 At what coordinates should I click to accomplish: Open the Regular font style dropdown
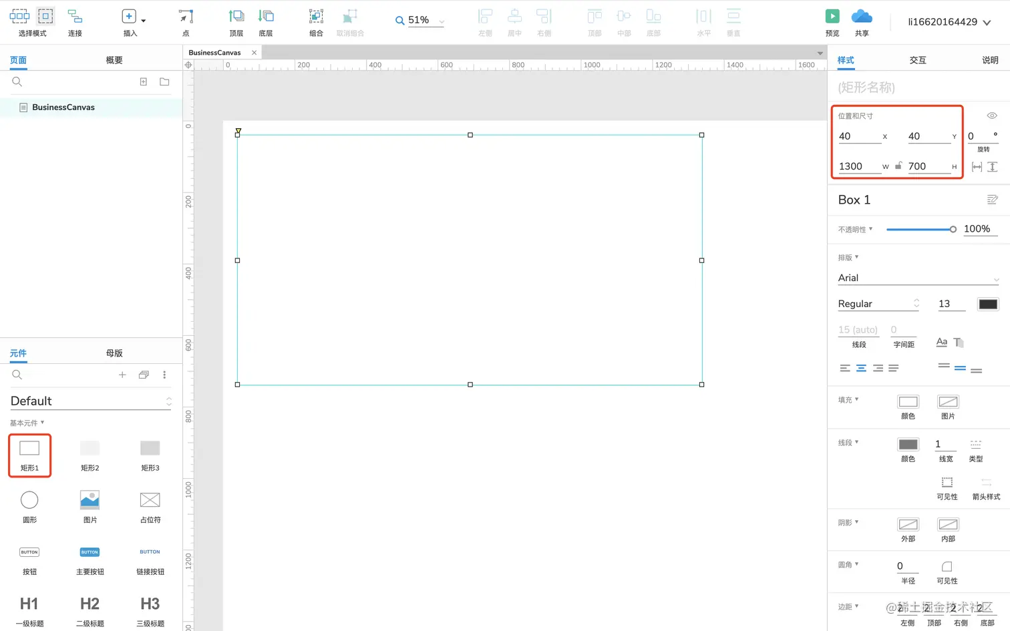coord(879,304)
